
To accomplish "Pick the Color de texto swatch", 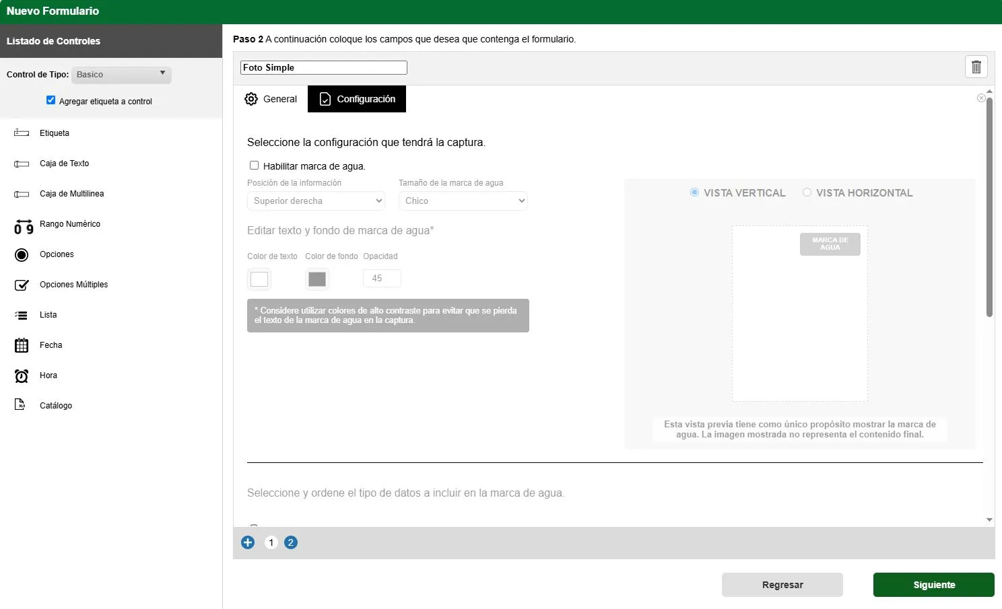I will (259, 279).
